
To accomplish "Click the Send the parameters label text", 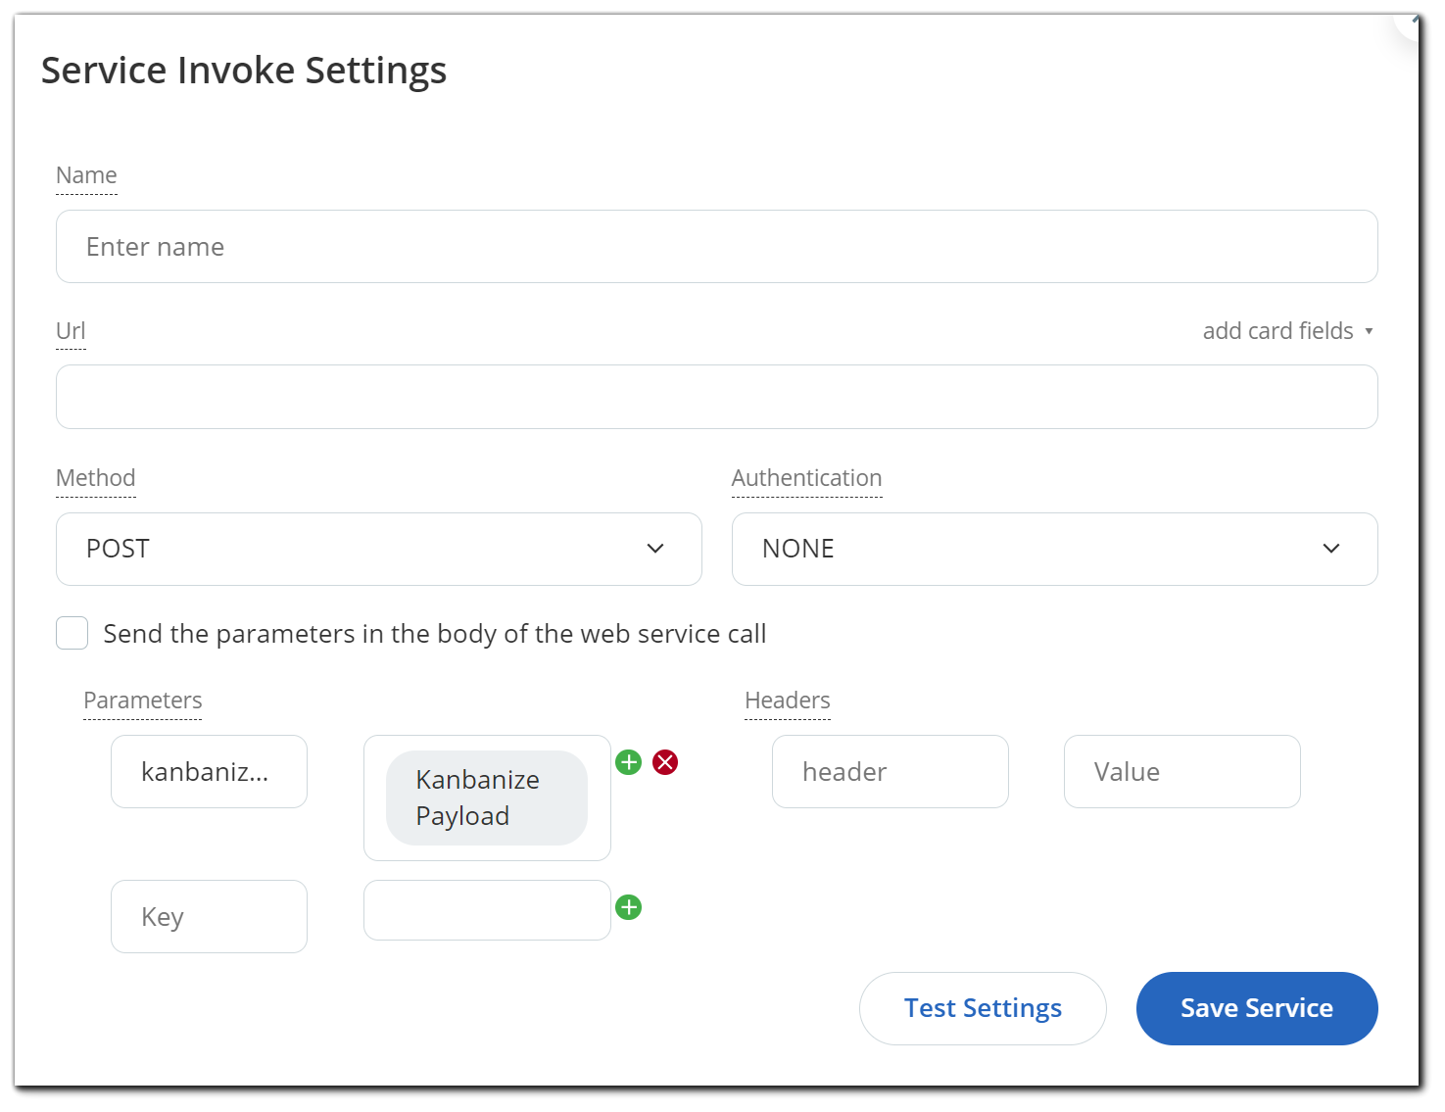I will (x=435, y=634).
